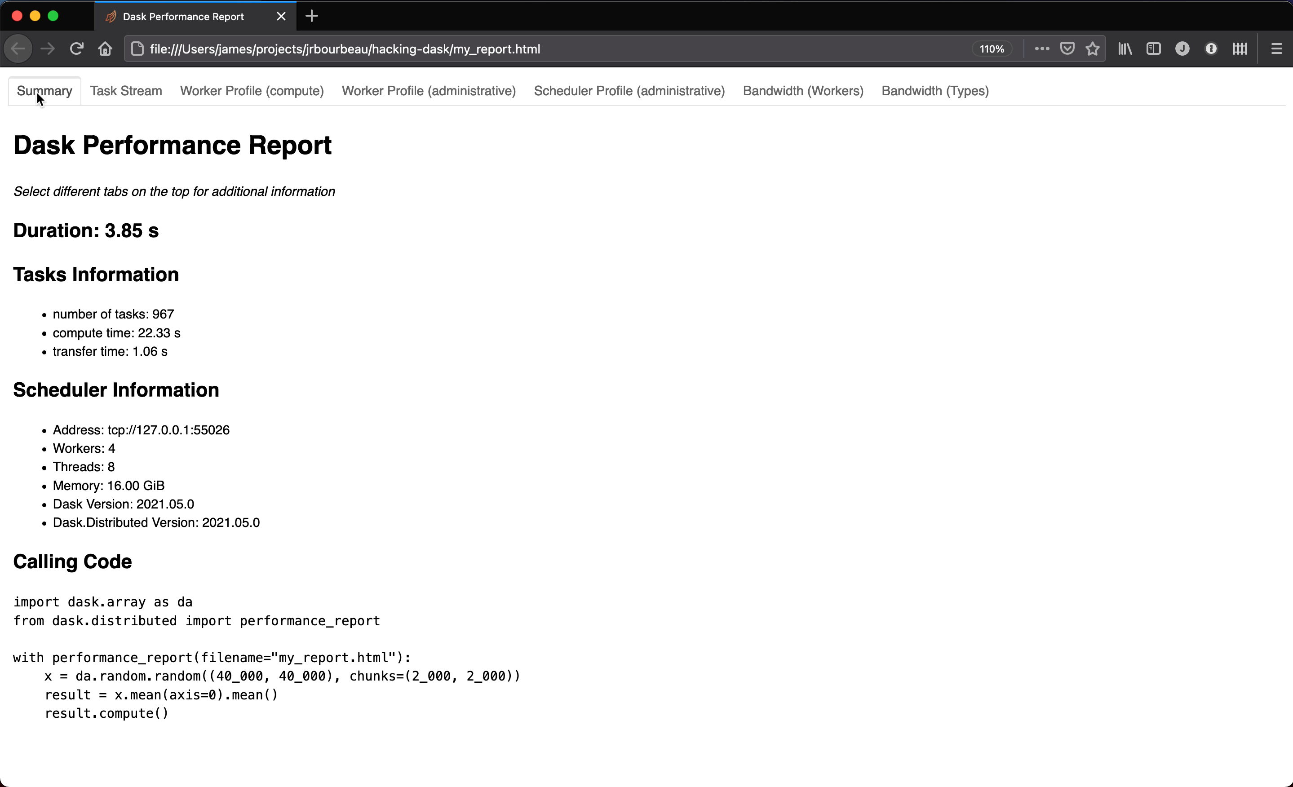1293x787 pixels.
Task: Click the Calling Code heading
Action: click(72, 562)
